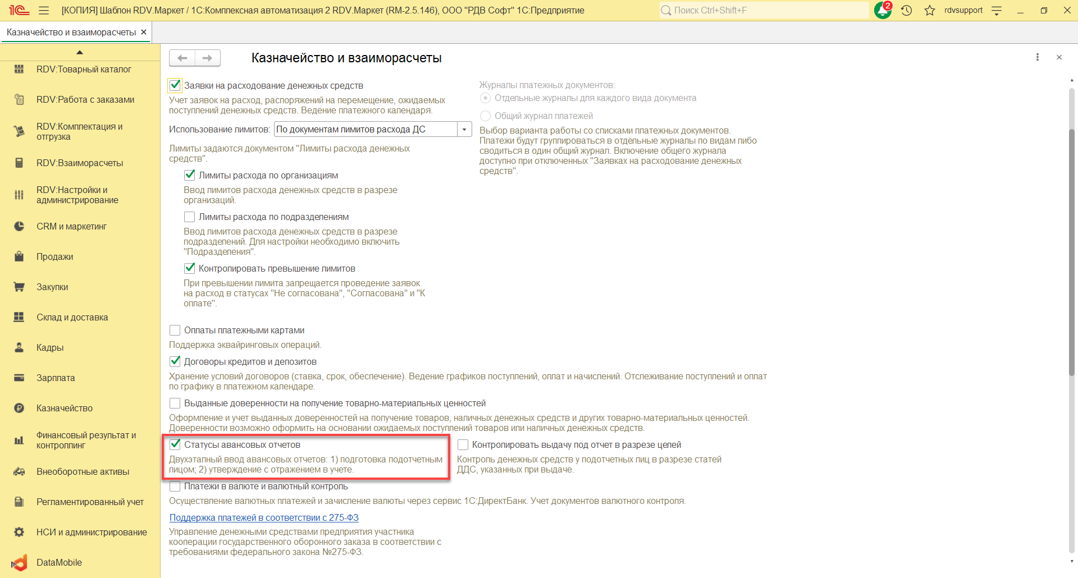The image size is (1078, 578).
Task: Click scroll-up arrow at scrollbar top
Action: (x=1071, y=81)
